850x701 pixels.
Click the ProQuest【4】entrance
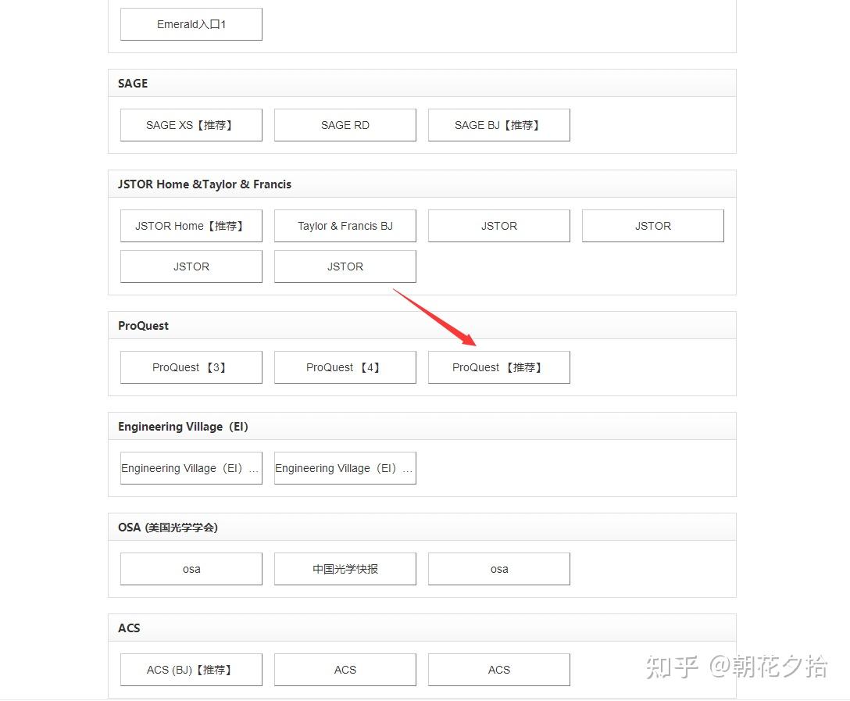click(x=345, y=367)
